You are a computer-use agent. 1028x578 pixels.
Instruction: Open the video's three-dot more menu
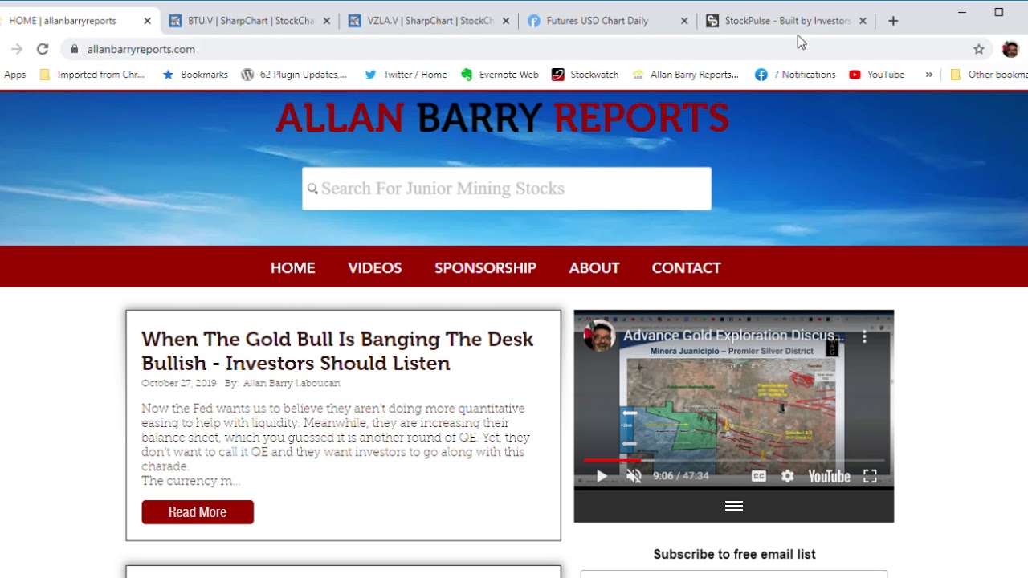(864, 337)
